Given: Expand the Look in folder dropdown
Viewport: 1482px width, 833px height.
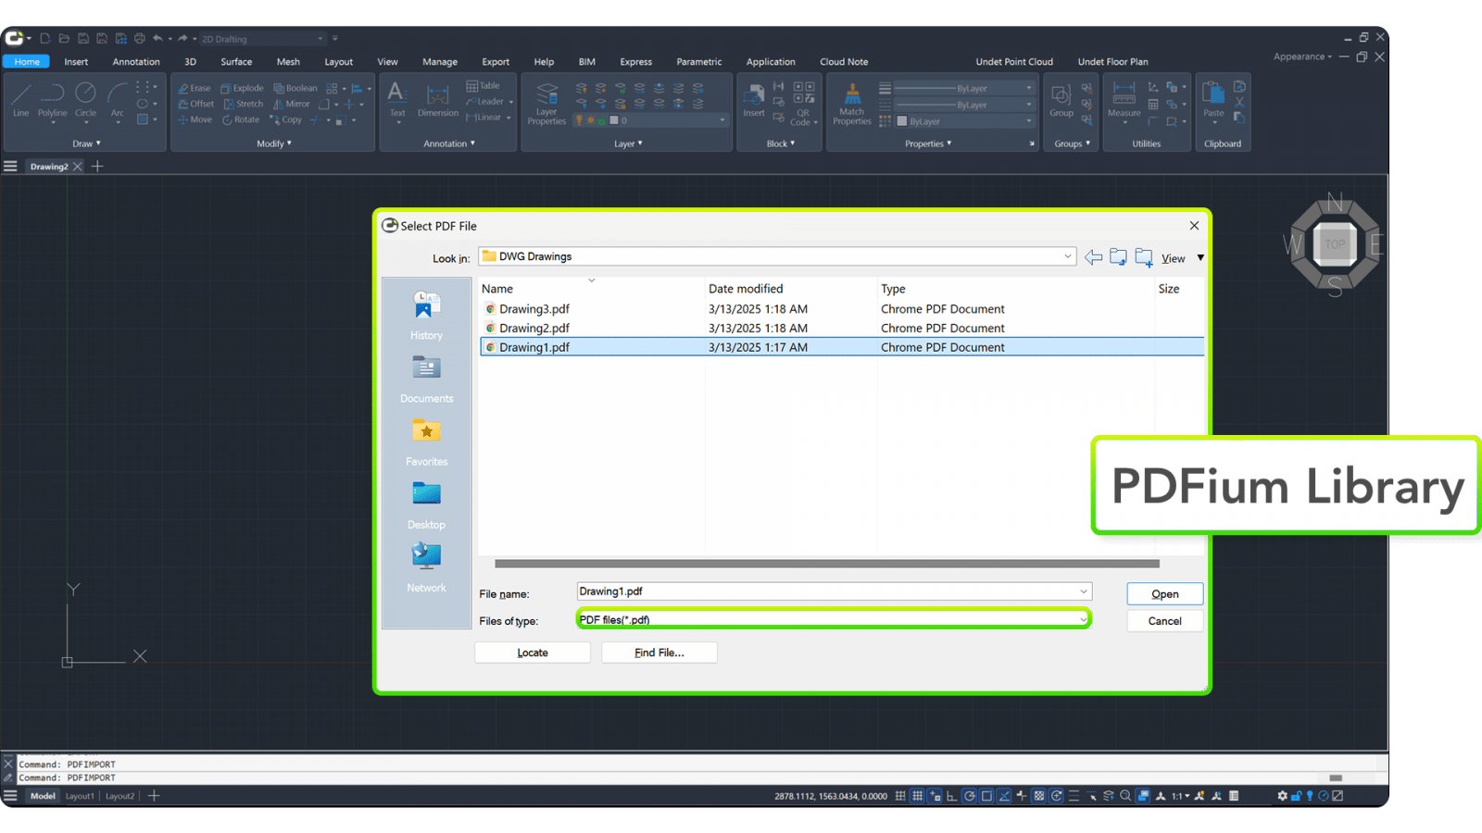Looking at the screenshot, I should click(x=1067, y=256).
